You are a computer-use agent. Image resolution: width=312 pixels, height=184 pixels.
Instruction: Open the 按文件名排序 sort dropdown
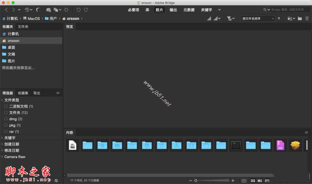pyautogui.click(x=258, y=19)
